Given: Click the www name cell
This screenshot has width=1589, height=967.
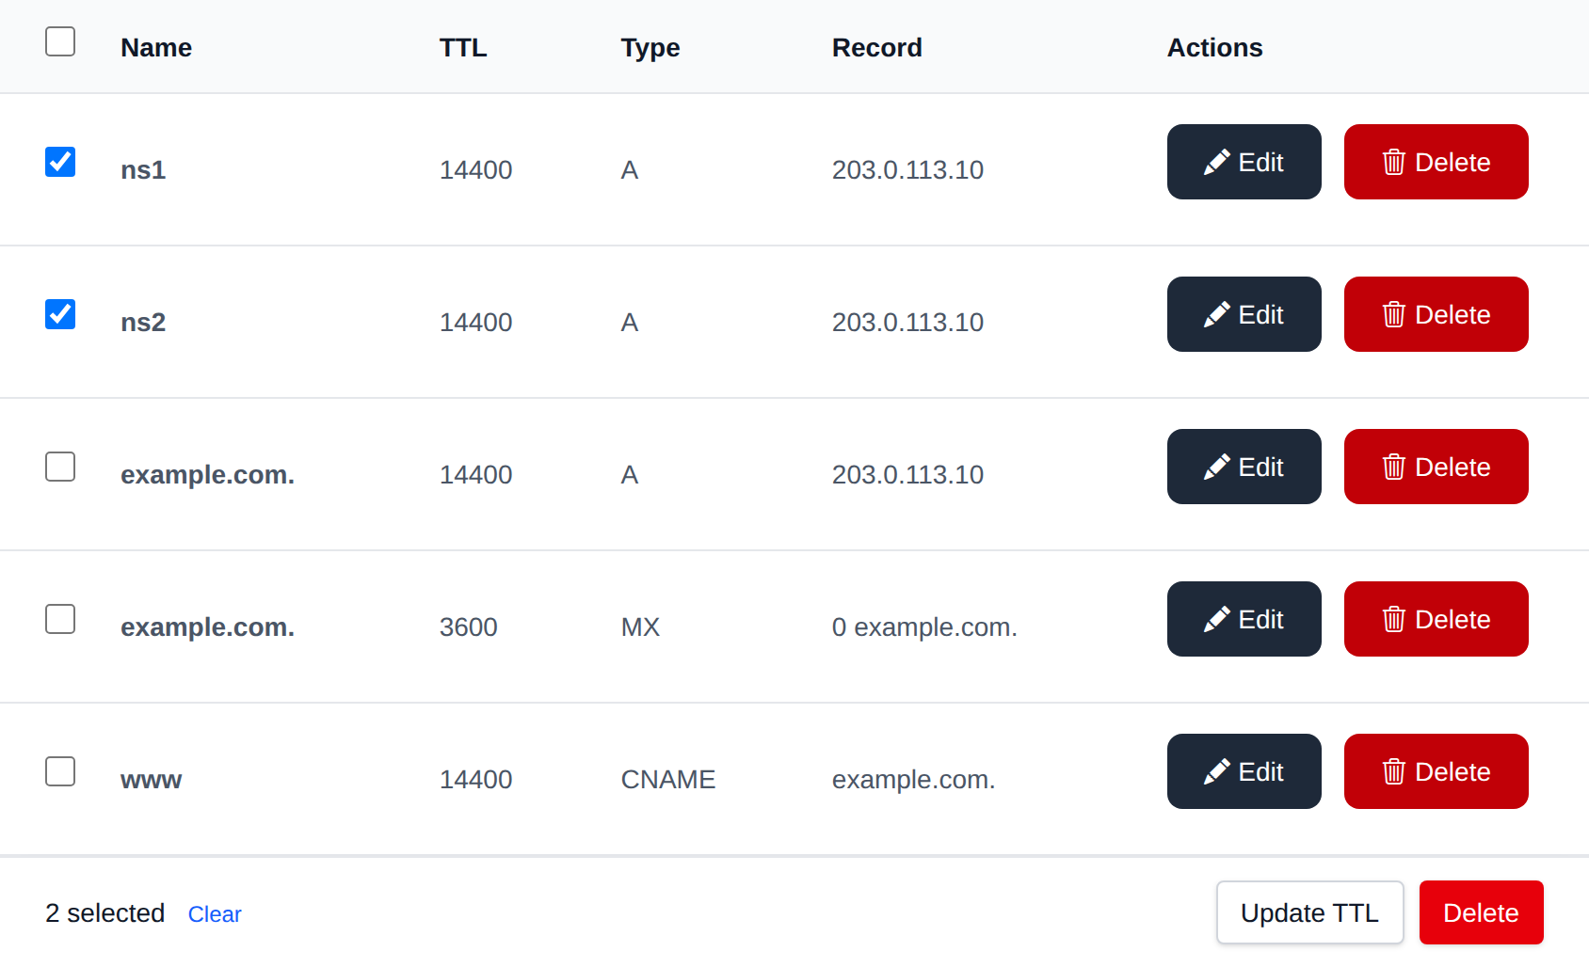Looking at the screenshot, I should pyautogui.click(x=151, y=780).
